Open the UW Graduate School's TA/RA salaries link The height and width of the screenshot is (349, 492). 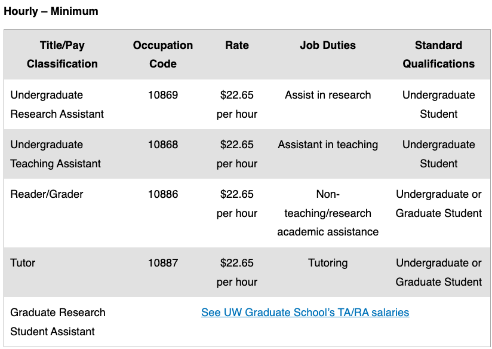pyautogui.click(x=305, y=313)
